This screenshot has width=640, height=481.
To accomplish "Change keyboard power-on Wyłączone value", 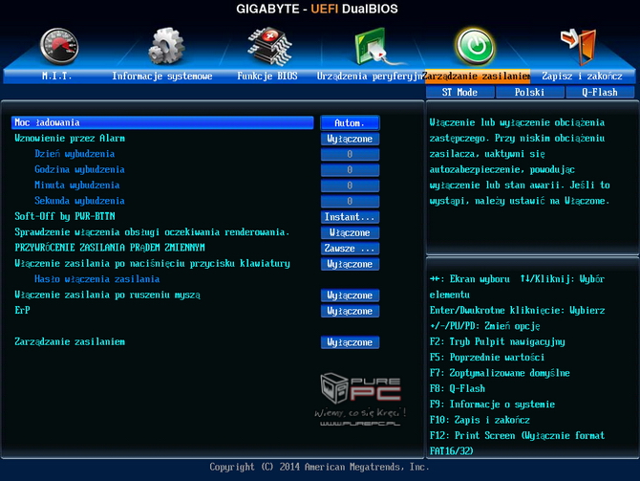I will point(350,264).
